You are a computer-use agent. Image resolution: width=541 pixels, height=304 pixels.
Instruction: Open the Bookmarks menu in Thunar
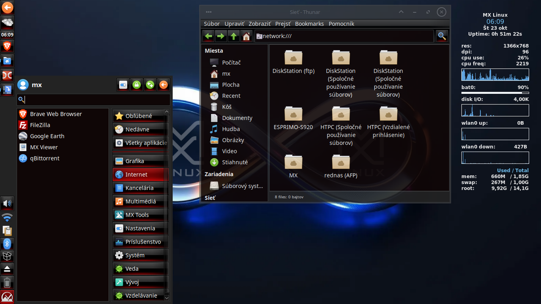309,24
